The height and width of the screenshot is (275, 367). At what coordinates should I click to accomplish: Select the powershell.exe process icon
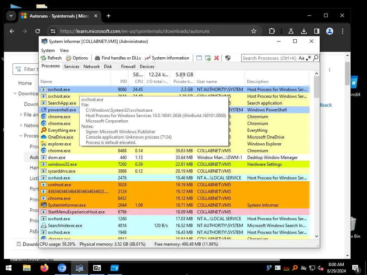[43, 110]
